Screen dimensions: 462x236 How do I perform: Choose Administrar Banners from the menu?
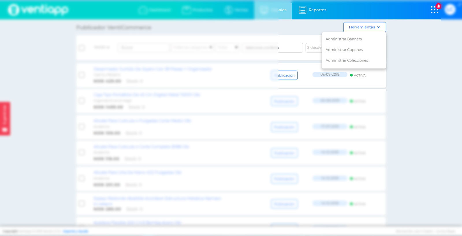(344, 39)
